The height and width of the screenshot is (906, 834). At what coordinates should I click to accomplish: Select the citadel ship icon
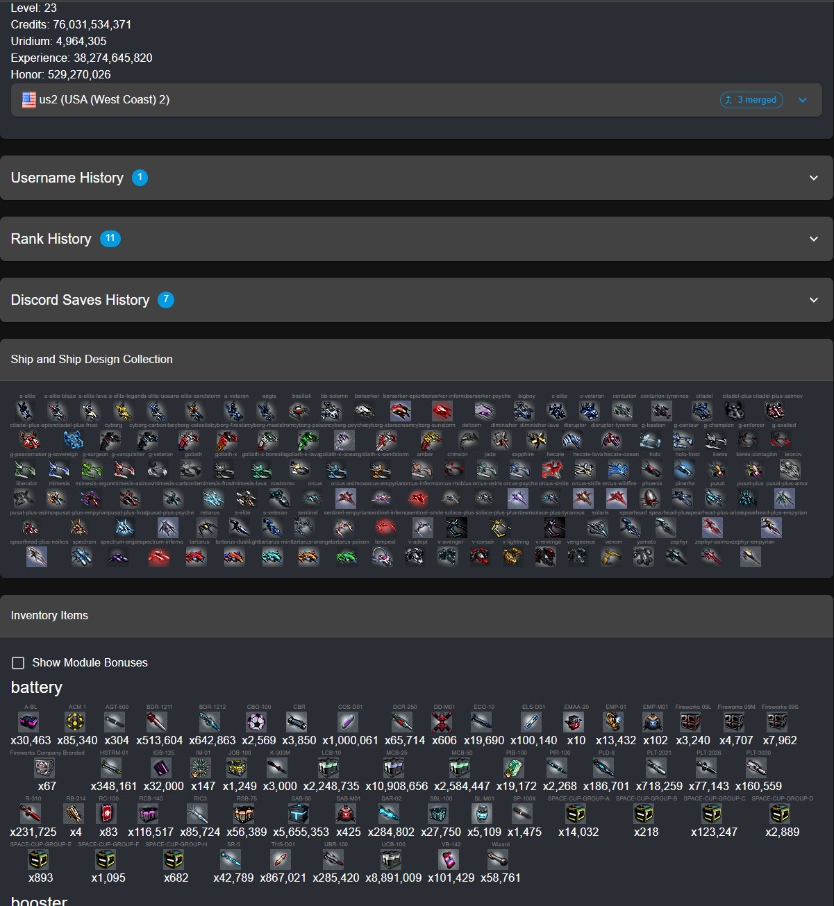pyautogui.click(x=702, y=410)
